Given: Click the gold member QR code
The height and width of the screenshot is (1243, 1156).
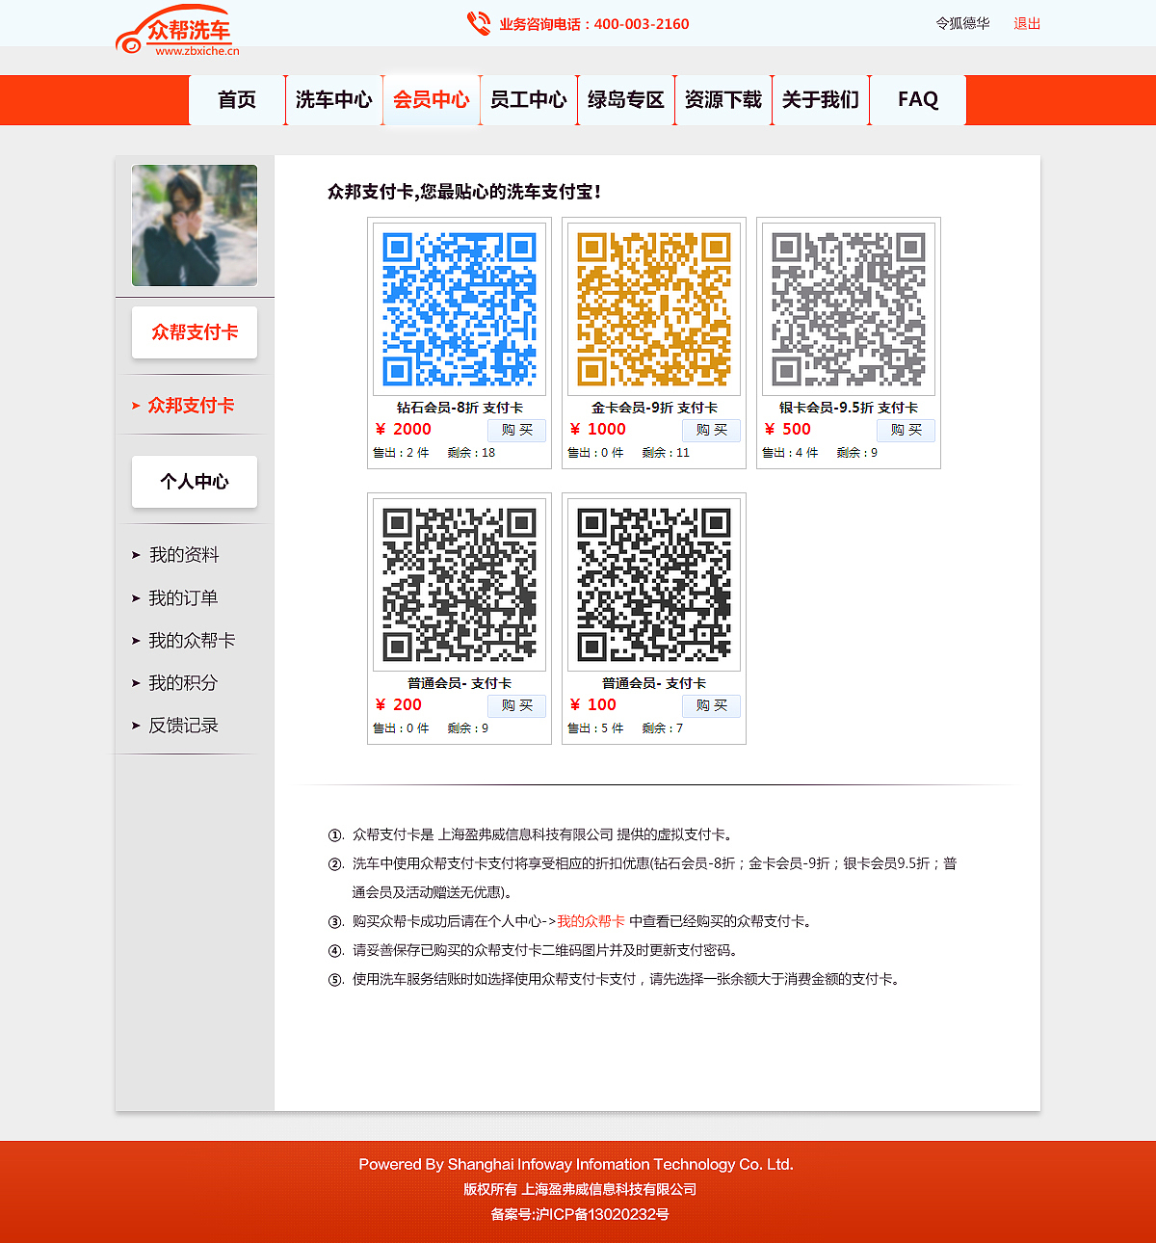Looking at the screenshot, I should 654,308.
